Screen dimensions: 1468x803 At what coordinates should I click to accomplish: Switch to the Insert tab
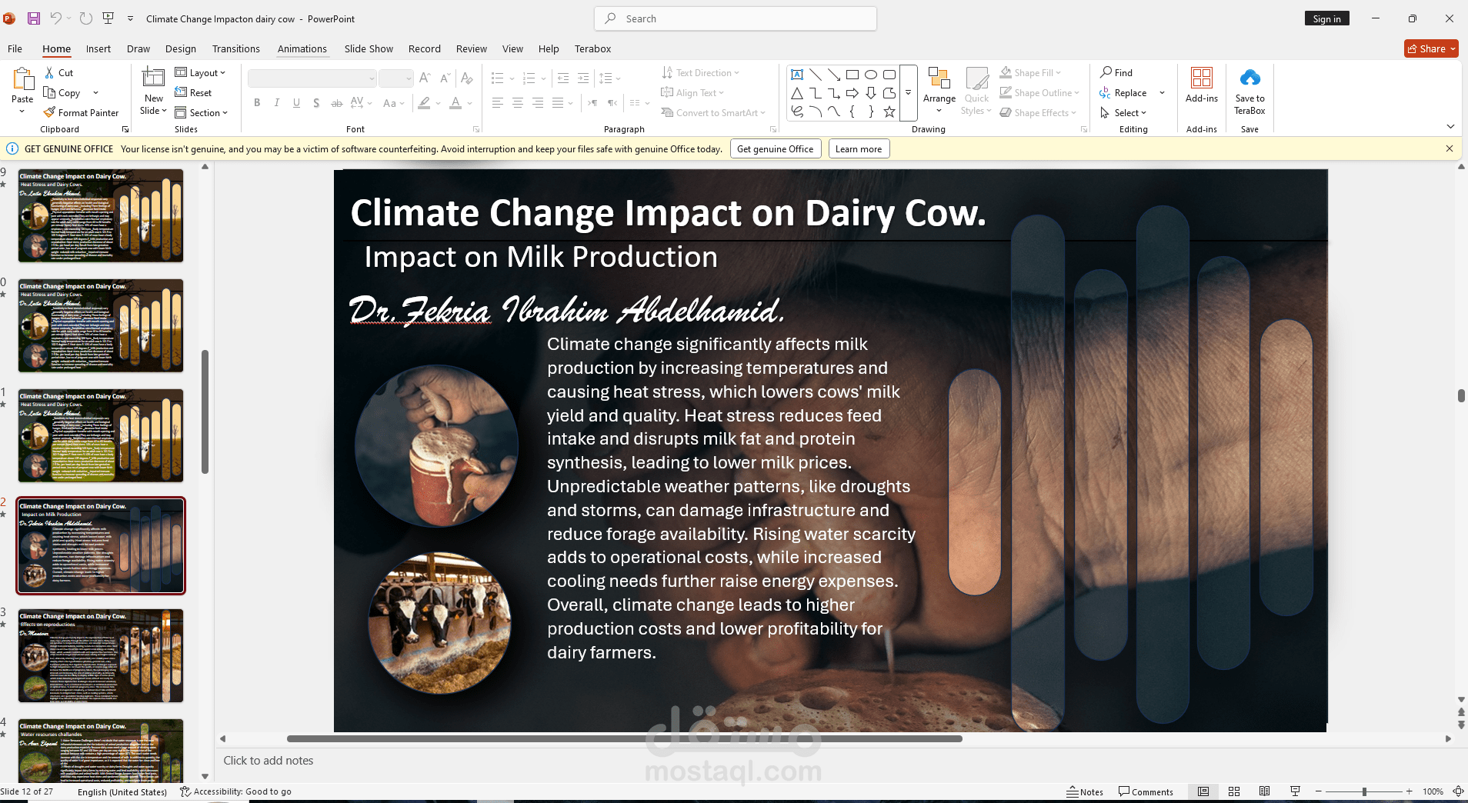[x=98, y=48]
